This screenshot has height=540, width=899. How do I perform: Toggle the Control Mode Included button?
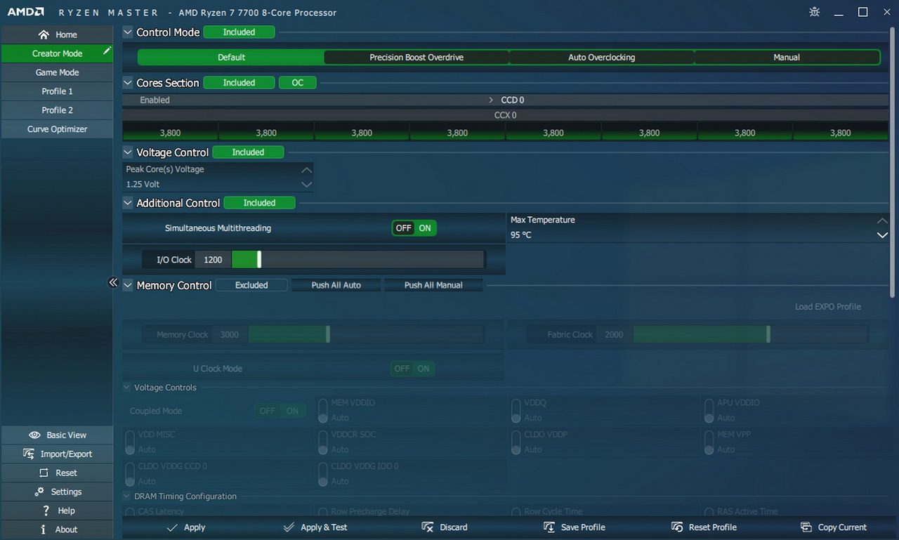click(x=239, y=32)
